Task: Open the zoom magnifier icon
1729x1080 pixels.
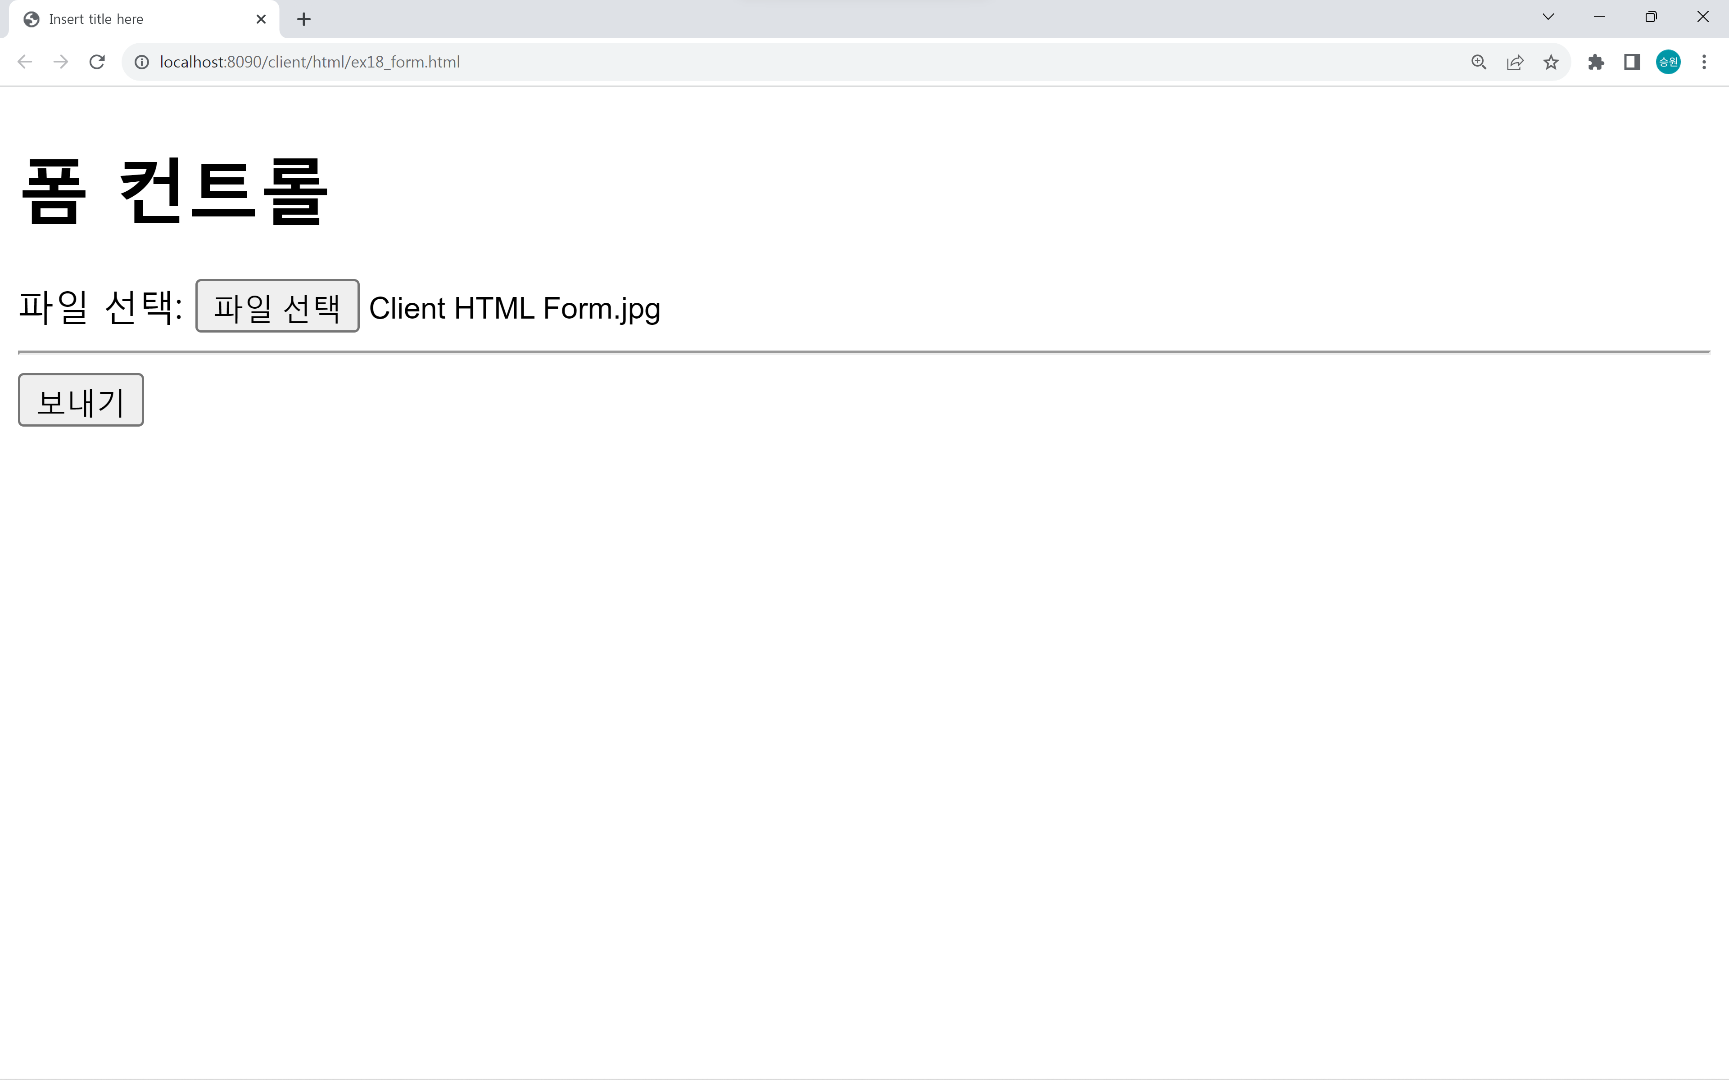Action: [x=1478, y=62]
